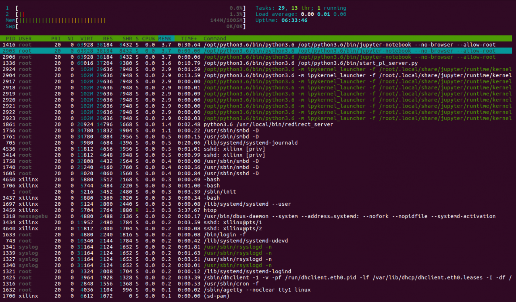Click the Swp meter bar
516x302 pixels.
[x=125, y=26]
